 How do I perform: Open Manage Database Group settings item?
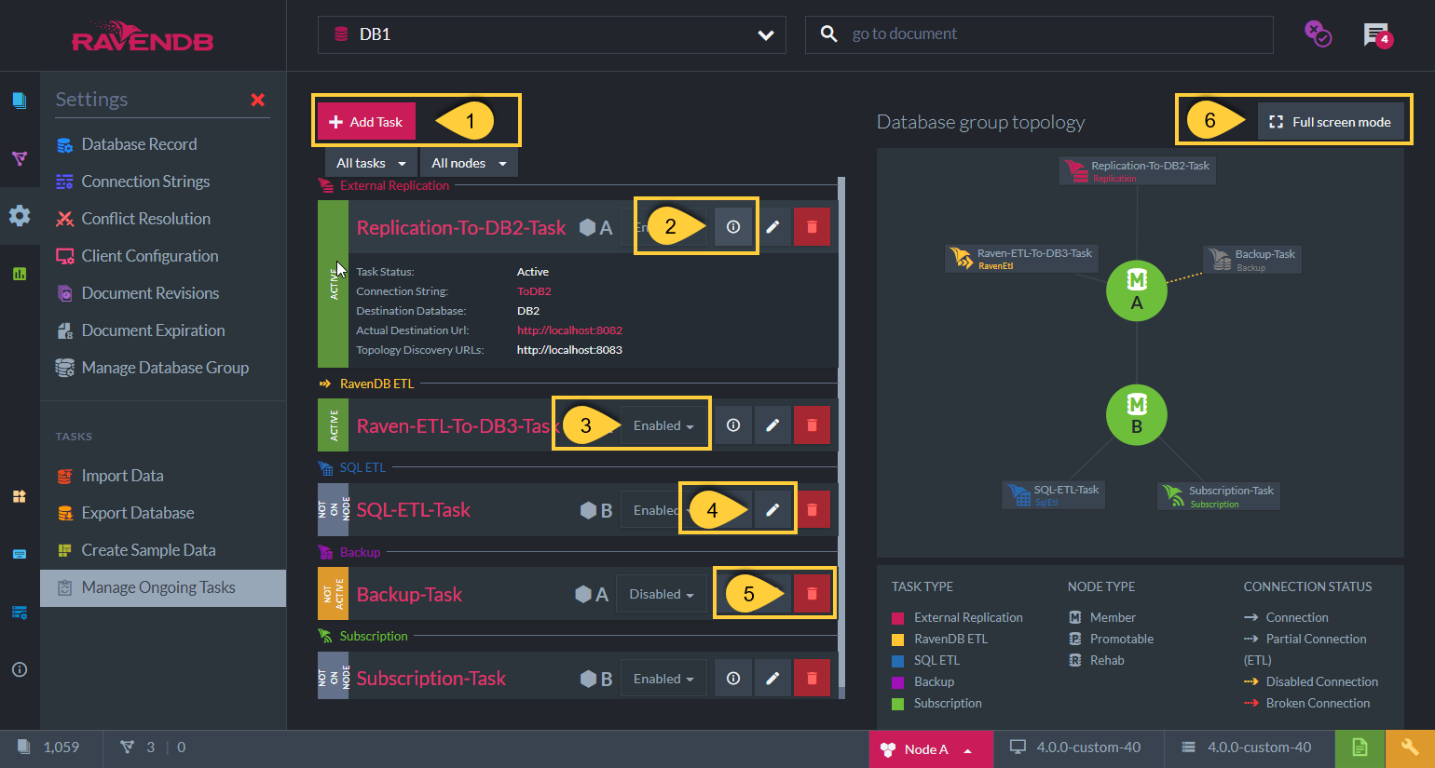click(x=165, y=368)
